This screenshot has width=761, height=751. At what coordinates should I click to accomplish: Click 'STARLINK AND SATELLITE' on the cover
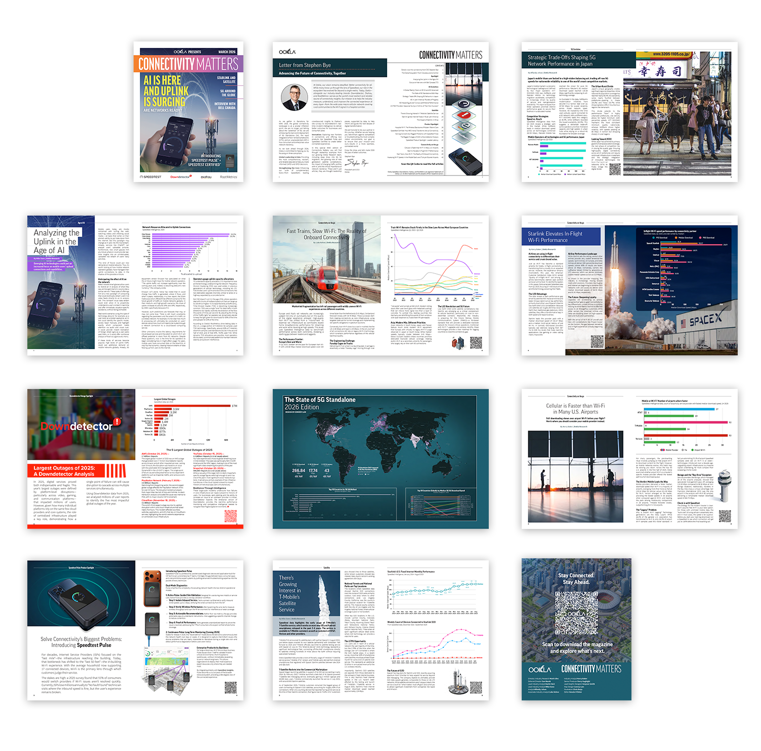coord(226,80)
